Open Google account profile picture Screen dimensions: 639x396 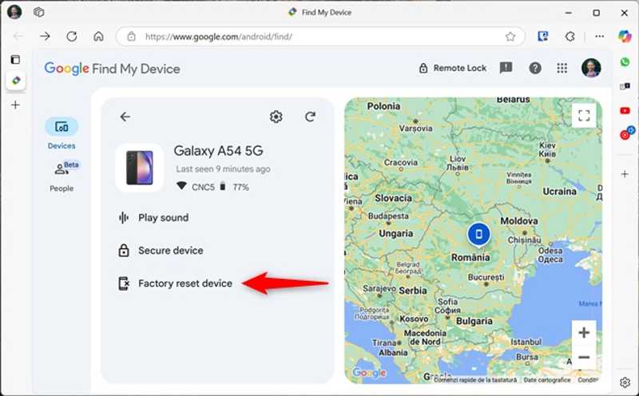(591, 68)
